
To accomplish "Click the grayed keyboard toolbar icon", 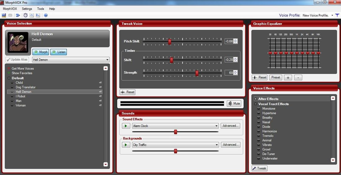I will 10,15.
